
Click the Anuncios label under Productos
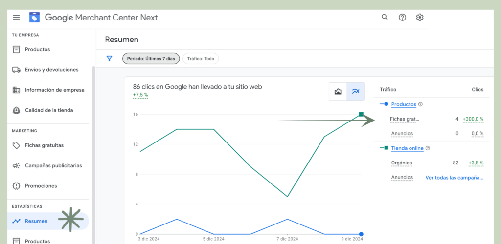pos(402,133)
